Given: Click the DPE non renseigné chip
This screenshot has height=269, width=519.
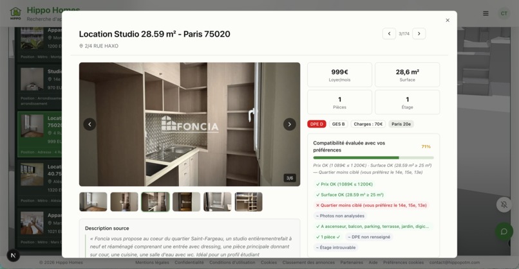Looking at the screenshot, I should pos(369,237).
